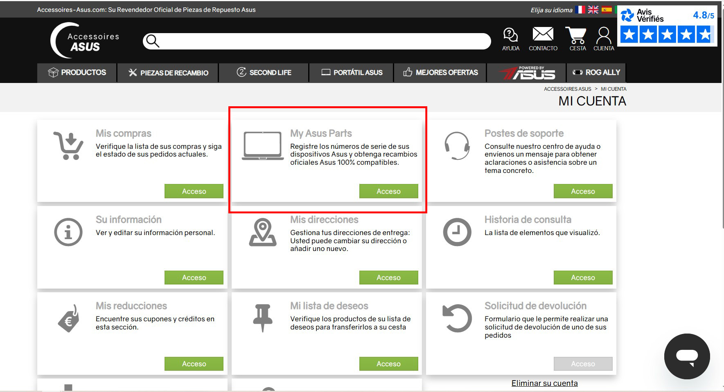Viewport: 724px width, 392px height.
Task: Click the Mis direcciones map pin icon
Action: [263, 232]
